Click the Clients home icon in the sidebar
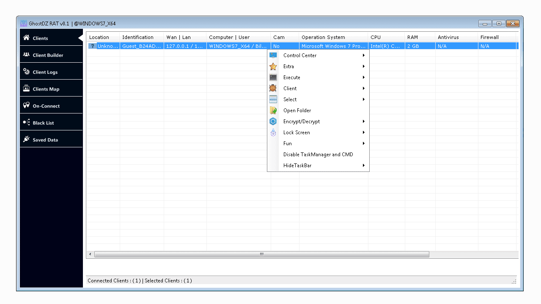 (26, 38)
